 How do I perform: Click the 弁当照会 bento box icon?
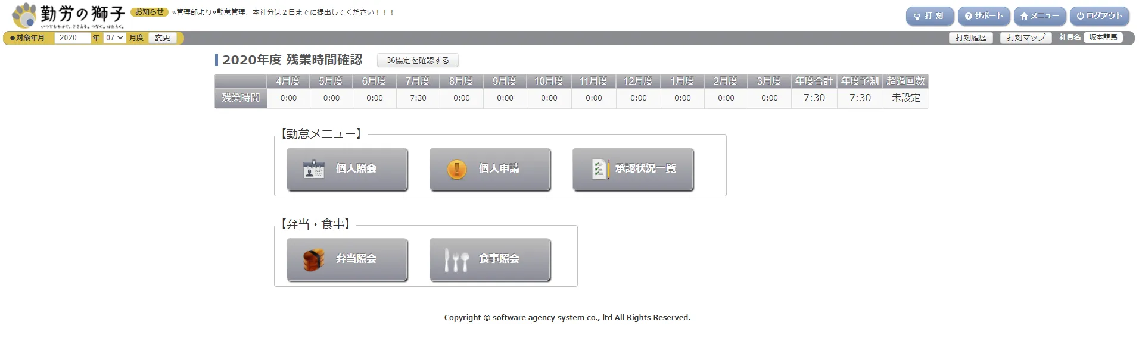(x=313, y=259)
